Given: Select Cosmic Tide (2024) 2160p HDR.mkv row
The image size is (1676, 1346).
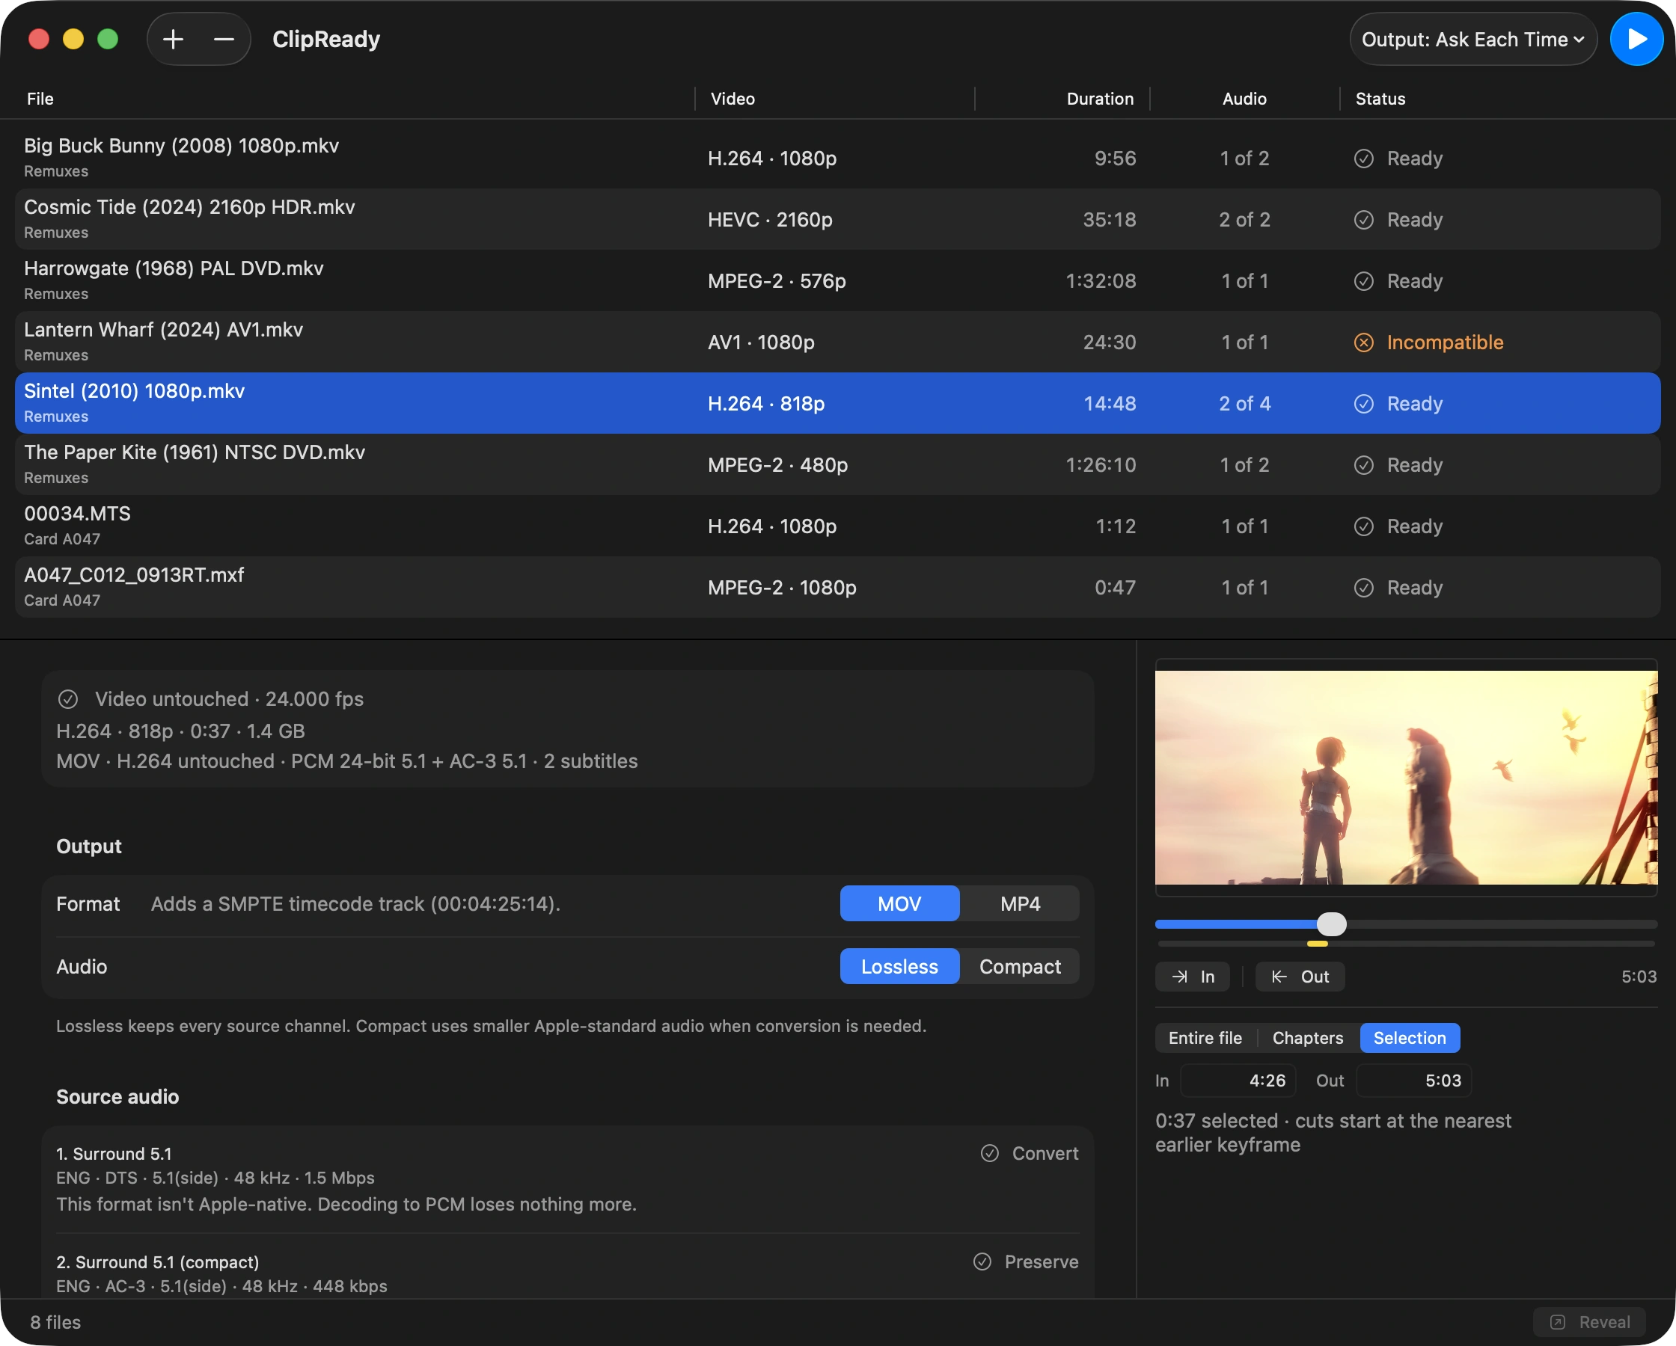Looking at the screenshot, I should coord(838,220).
